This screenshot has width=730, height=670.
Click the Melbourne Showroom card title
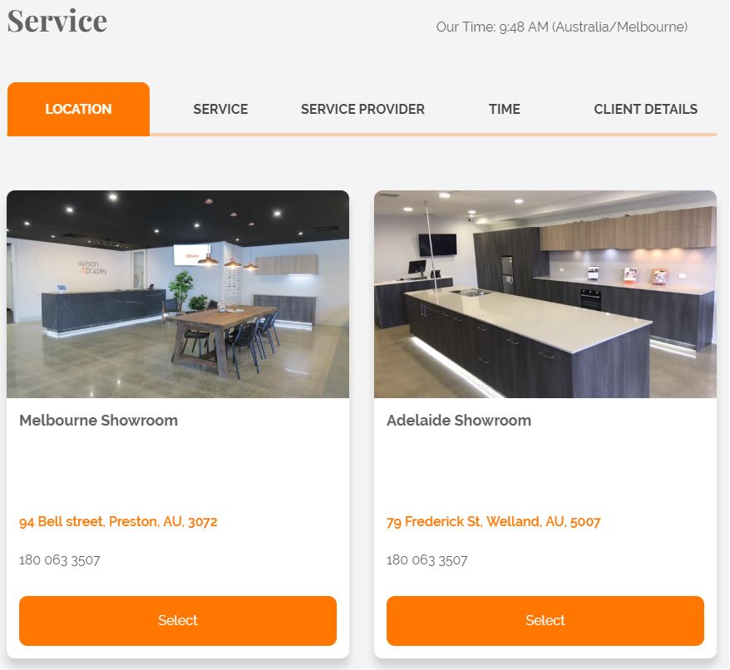[98, 421]
